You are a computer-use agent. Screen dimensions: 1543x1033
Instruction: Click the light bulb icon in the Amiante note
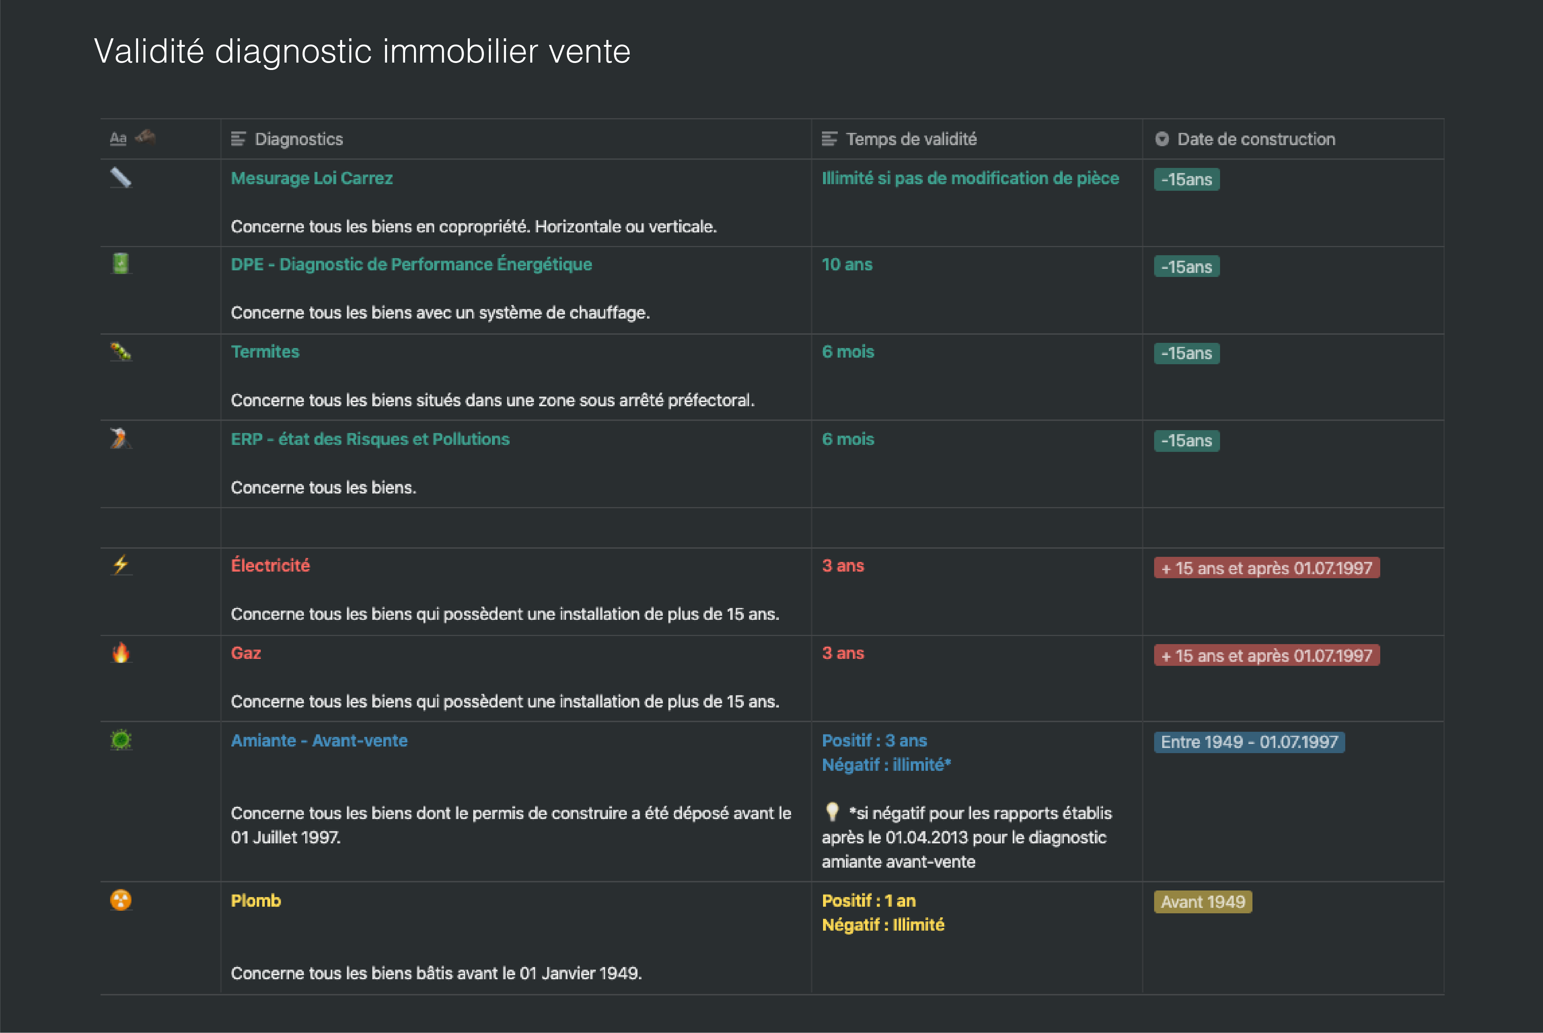(x=832, y=812)
